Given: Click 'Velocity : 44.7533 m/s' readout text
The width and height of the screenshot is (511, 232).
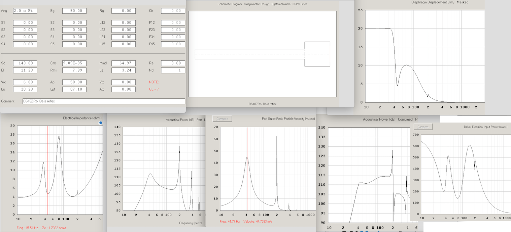Looking at the screenshot, I should (258, 222).
